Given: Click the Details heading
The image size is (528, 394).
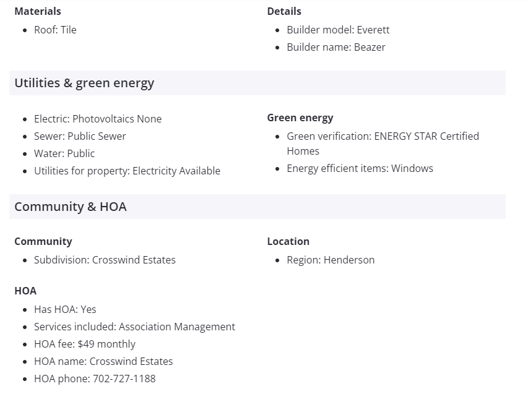Looking at the screenshot, I should (284, 11).
